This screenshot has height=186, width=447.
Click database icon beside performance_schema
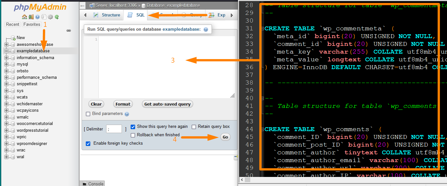pos(13,77)
